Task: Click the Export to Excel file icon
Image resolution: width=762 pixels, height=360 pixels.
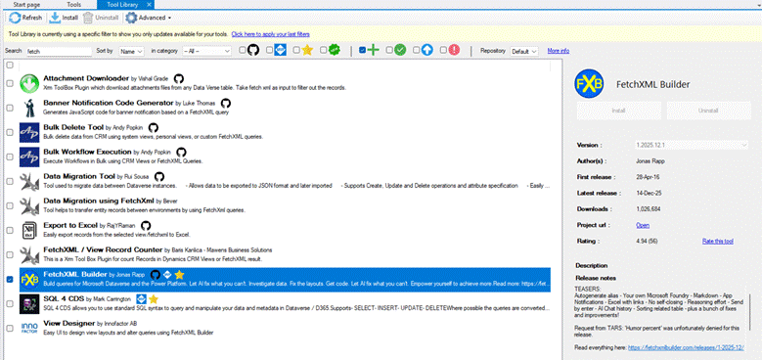Action: tap(29, 230)
